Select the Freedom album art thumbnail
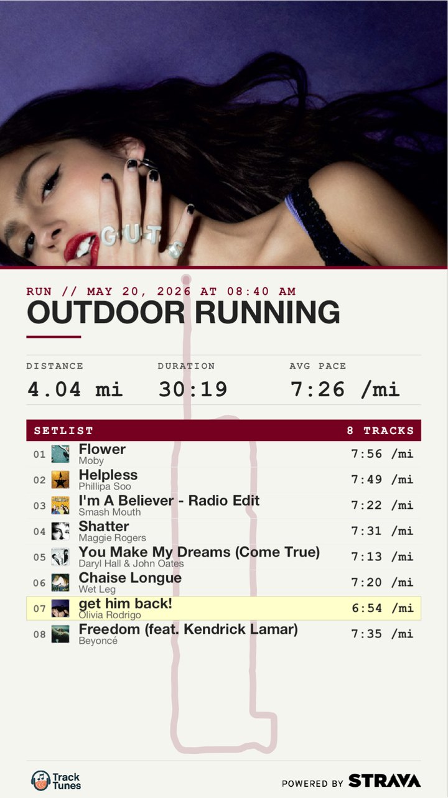 tap(60, 634)
